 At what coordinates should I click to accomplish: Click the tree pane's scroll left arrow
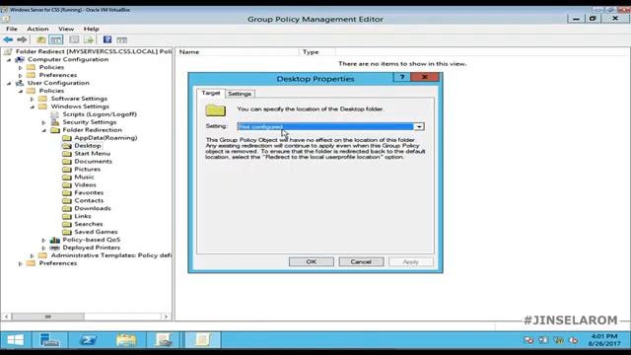point(6,317)
